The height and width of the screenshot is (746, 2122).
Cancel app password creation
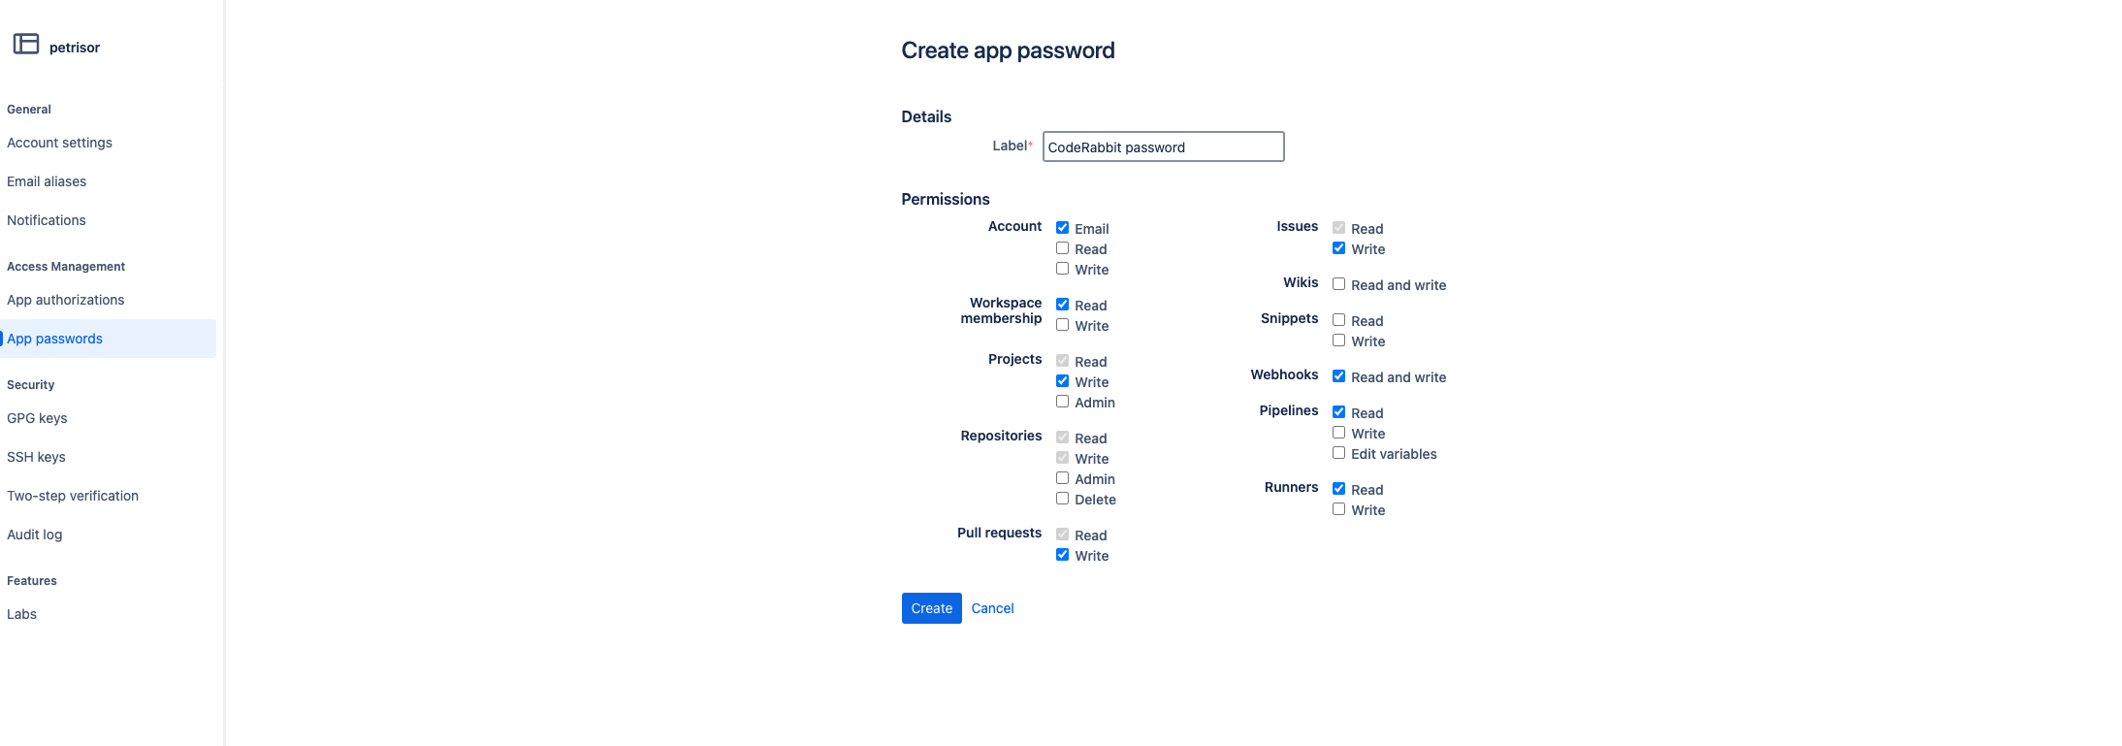(992, 608)
